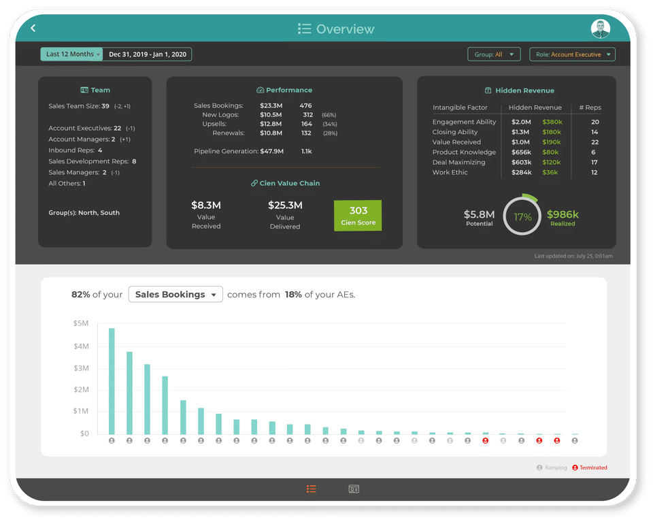The height and width of the screenshot is (522, 653).
Task: Click the $25.3M Value Delivered figure
Action: coord(285,205)
